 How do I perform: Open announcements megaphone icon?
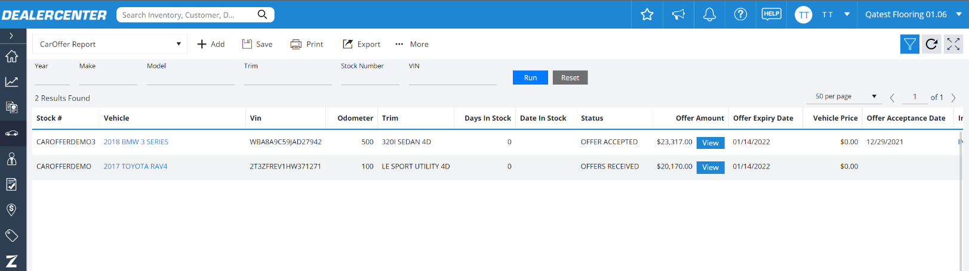click(678, 14)
